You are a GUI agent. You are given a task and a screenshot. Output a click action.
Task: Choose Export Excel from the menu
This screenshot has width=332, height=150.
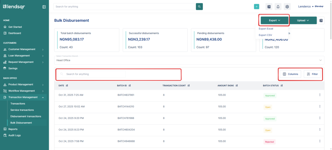266,29
